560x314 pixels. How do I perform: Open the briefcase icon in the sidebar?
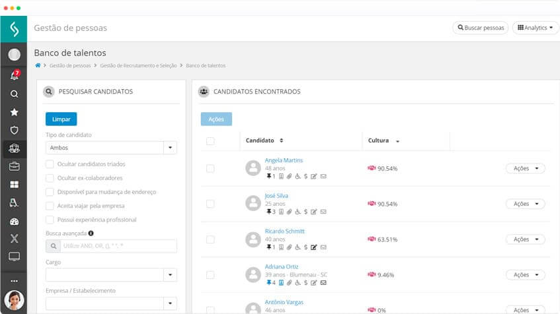14,166
